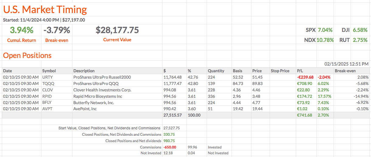
Task: Click the -3.79% break-even figure
Action: (x=57, y=30)
